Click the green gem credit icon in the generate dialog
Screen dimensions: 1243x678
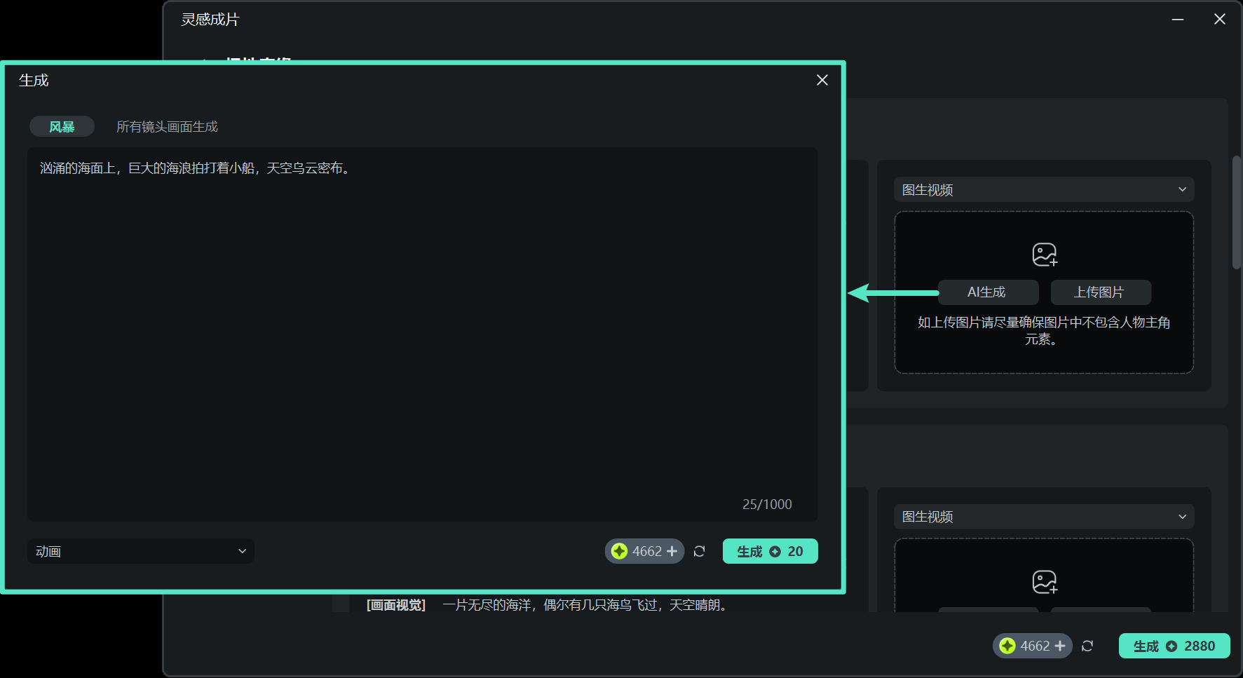[620, 551]
